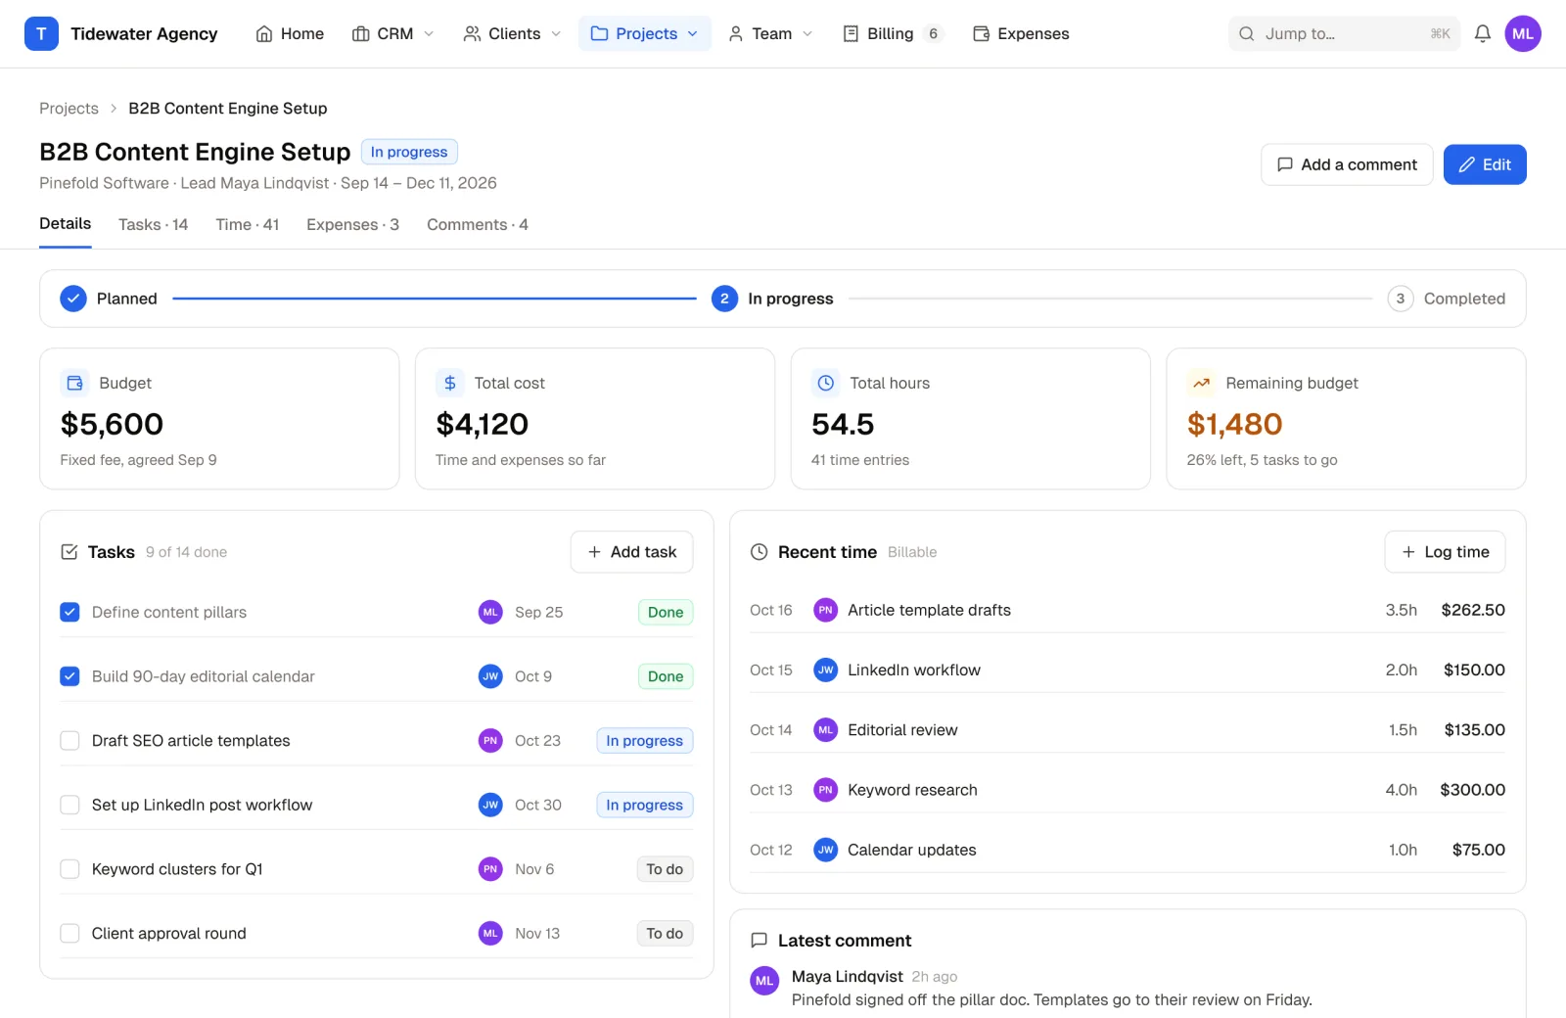The height and width of the screenshot is (1018, 1566).
Task: Uncheck Define content pillars task
Action: [69, 612]
